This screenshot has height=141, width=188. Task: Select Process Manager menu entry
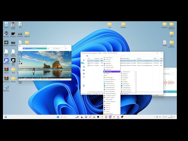112,90
